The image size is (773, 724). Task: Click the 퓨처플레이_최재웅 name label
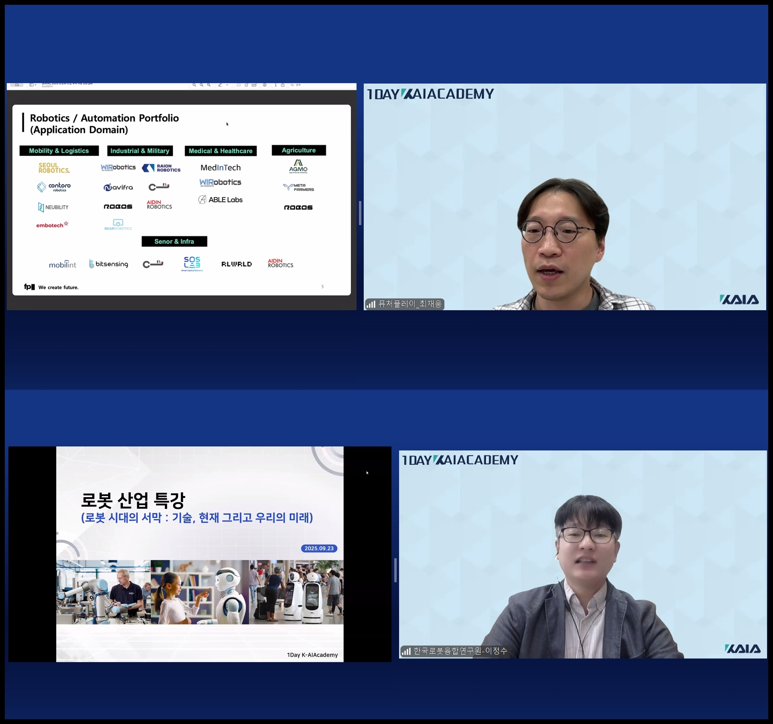point(409,304)
